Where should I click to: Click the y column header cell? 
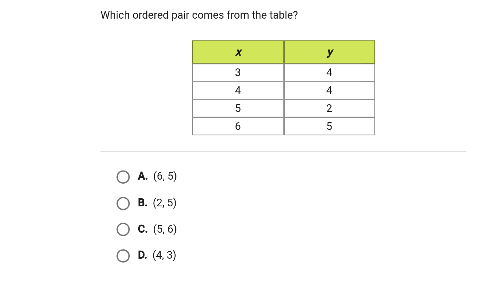click(329, 52)
